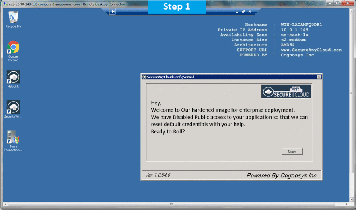This screenshot has width=356, height=210.
Task: Restore down the session via the connection bar
Action: tap(243, 12)
